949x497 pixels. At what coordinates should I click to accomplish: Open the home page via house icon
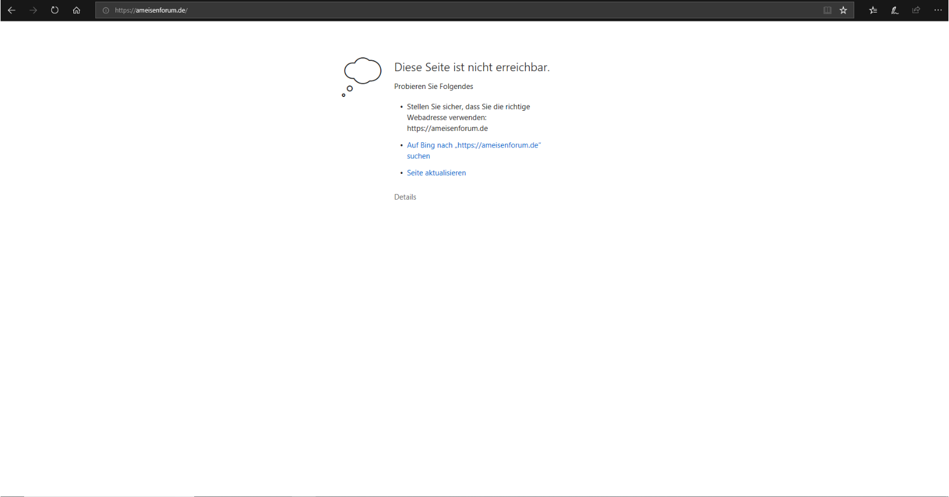click(76, 10)
